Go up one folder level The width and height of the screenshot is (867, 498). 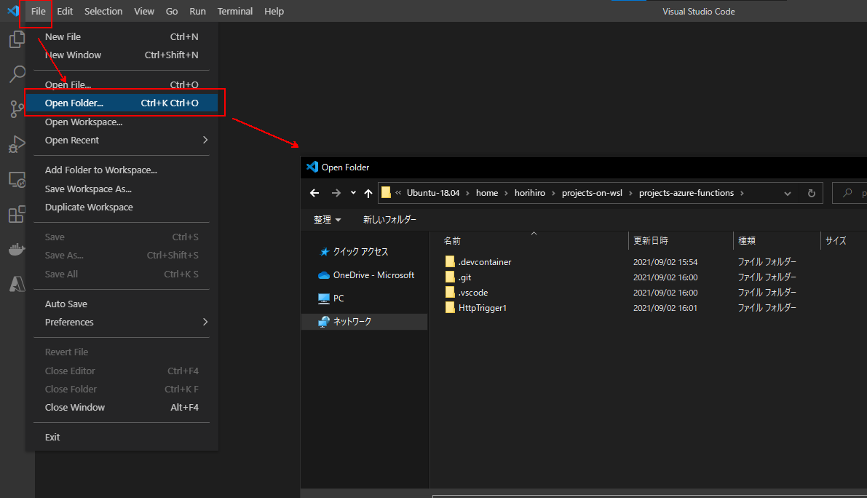click(368, 193)
